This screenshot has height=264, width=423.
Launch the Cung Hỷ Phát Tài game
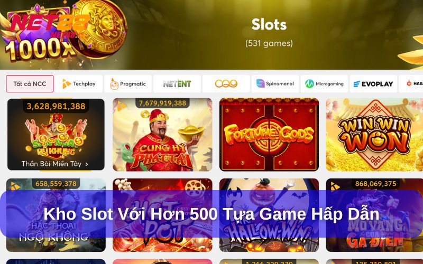(162, 135)
